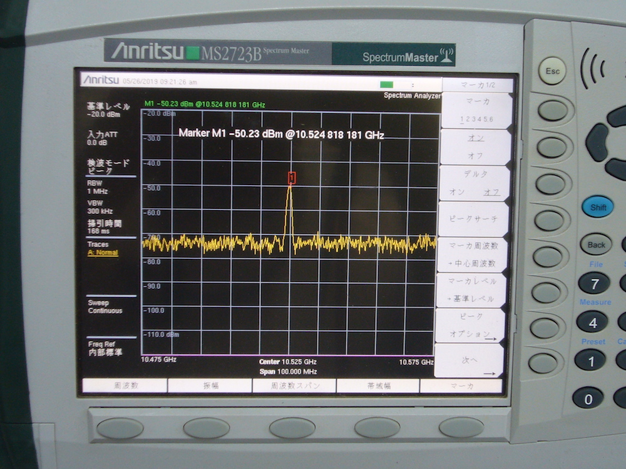Switch to the 振幅 menu tab
Image resolution: width=626 pixels, height=469 pixels.
point(209,386)
